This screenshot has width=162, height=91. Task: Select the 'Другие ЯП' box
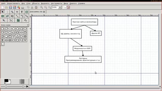coord(96,33)
